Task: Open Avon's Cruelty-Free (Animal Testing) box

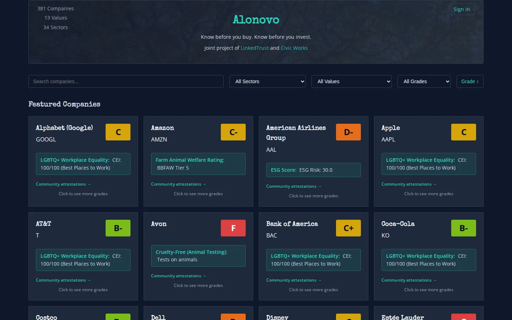Action: [198, 256]
